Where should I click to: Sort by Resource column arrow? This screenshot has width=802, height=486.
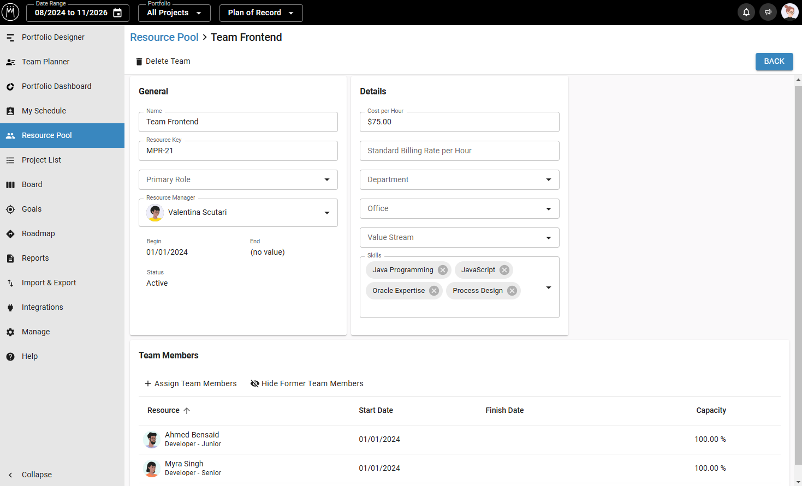(187, 410)
